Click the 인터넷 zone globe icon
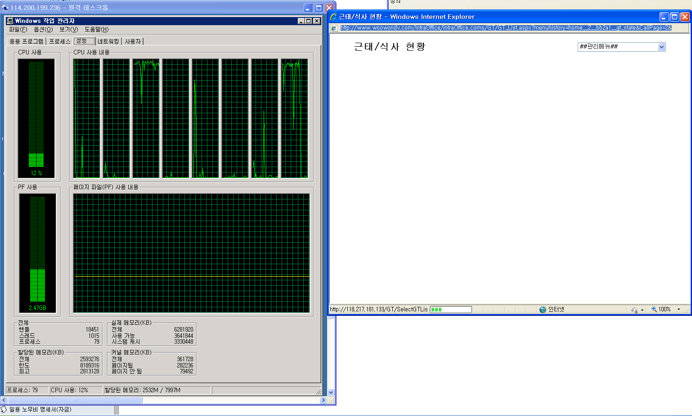The width and height of the screenshot is (692, 416). [543, 310]
